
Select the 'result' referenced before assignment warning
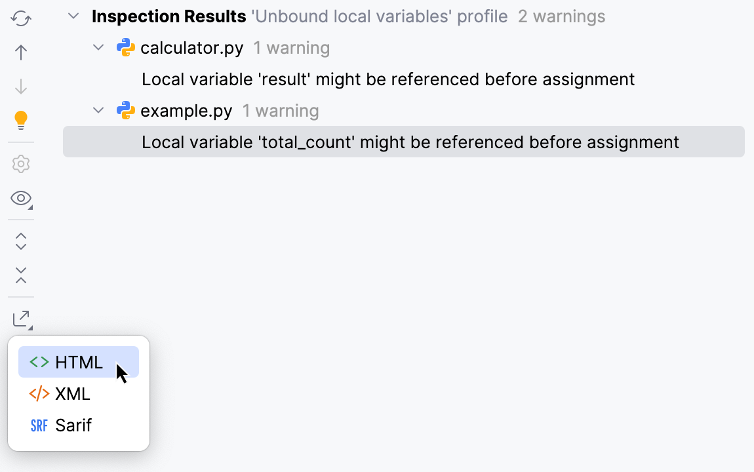pos(388,79)
